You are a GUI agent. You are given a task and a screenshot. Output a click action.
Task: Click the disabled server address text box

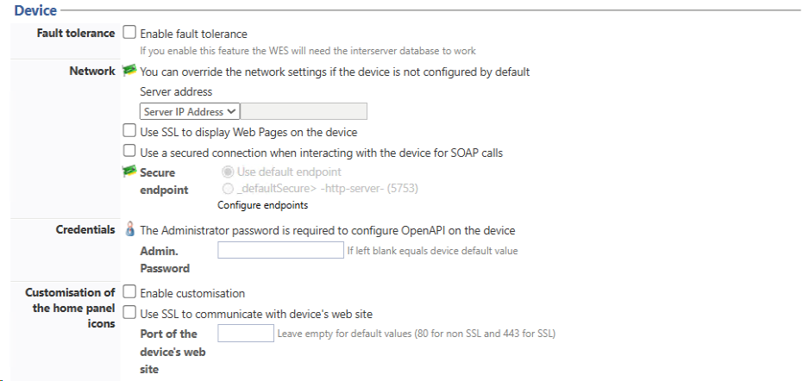click(304, 112)
